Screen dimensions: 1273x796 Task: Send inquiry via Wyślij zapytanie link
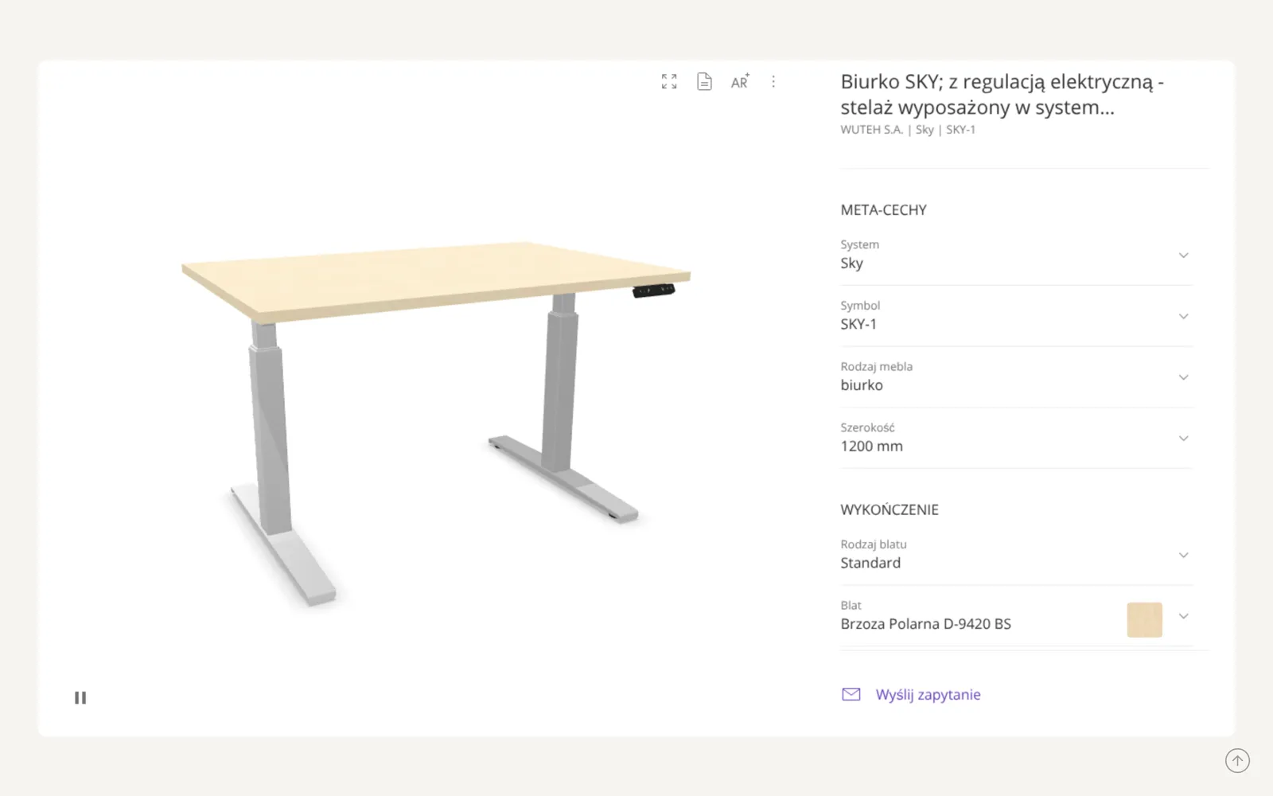(x=928, y=694)
